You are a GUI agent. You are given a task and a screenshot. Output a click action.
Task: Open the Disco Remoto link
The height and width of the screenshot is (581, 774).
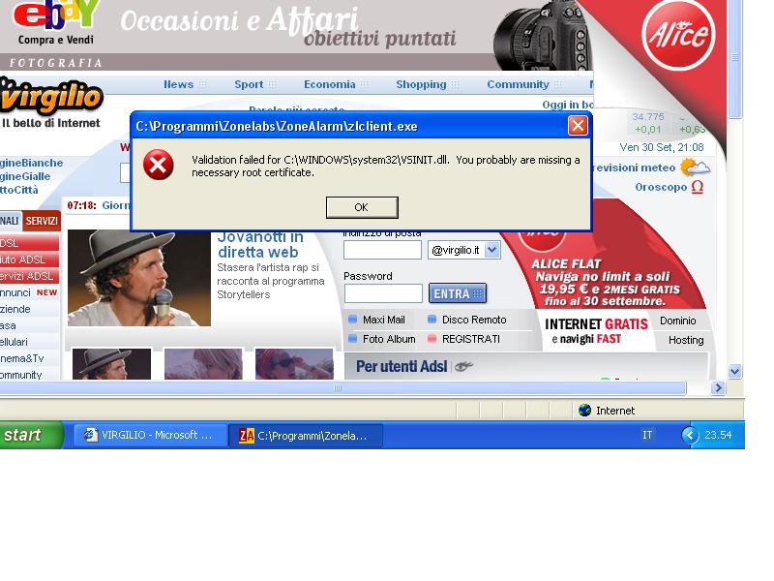click(474, 320)
